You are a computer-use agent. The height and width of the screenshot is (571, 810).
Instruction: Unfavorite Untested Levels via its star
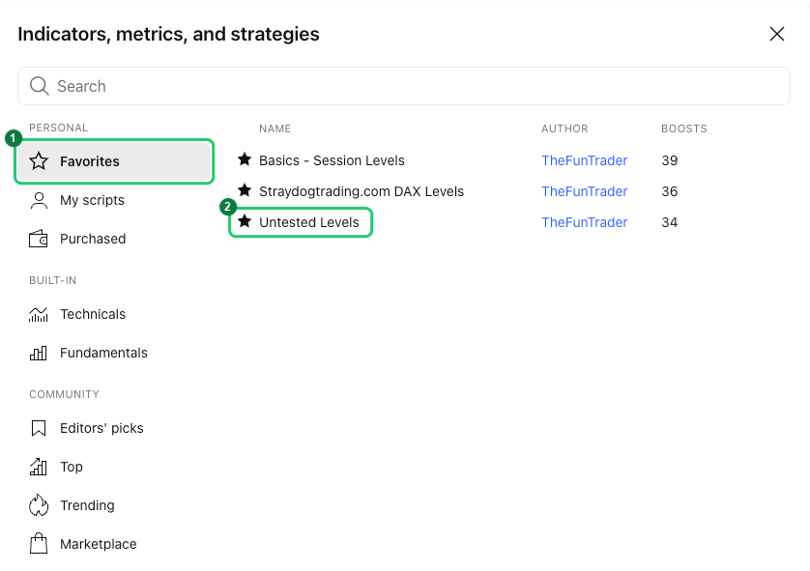(x=245, y=221)
